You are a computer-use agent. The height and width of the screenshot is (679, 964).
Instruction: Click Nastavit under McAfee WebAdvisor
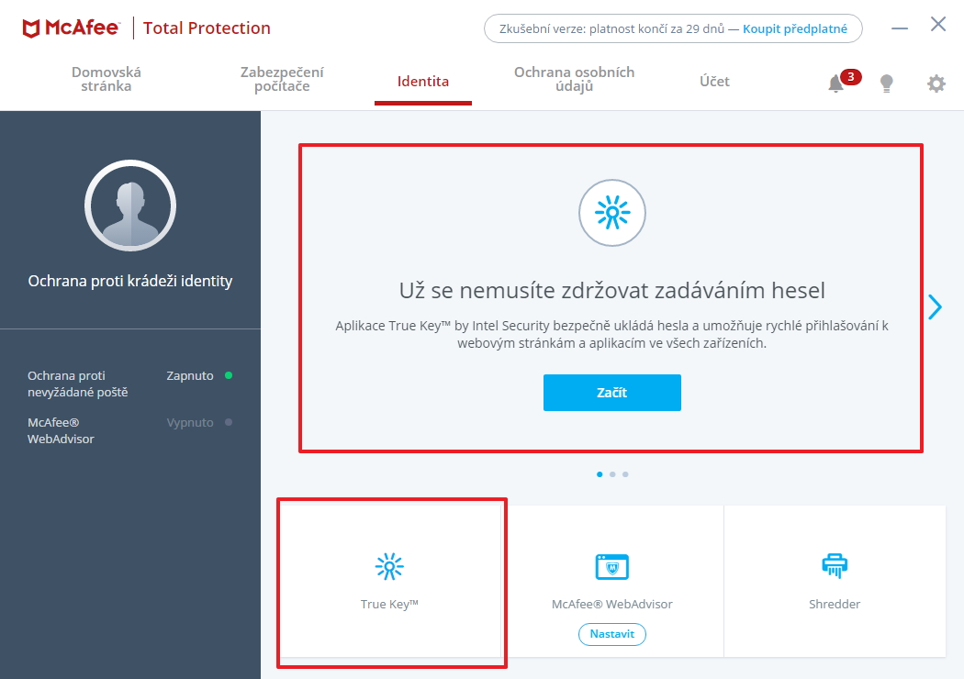[611, 634]
